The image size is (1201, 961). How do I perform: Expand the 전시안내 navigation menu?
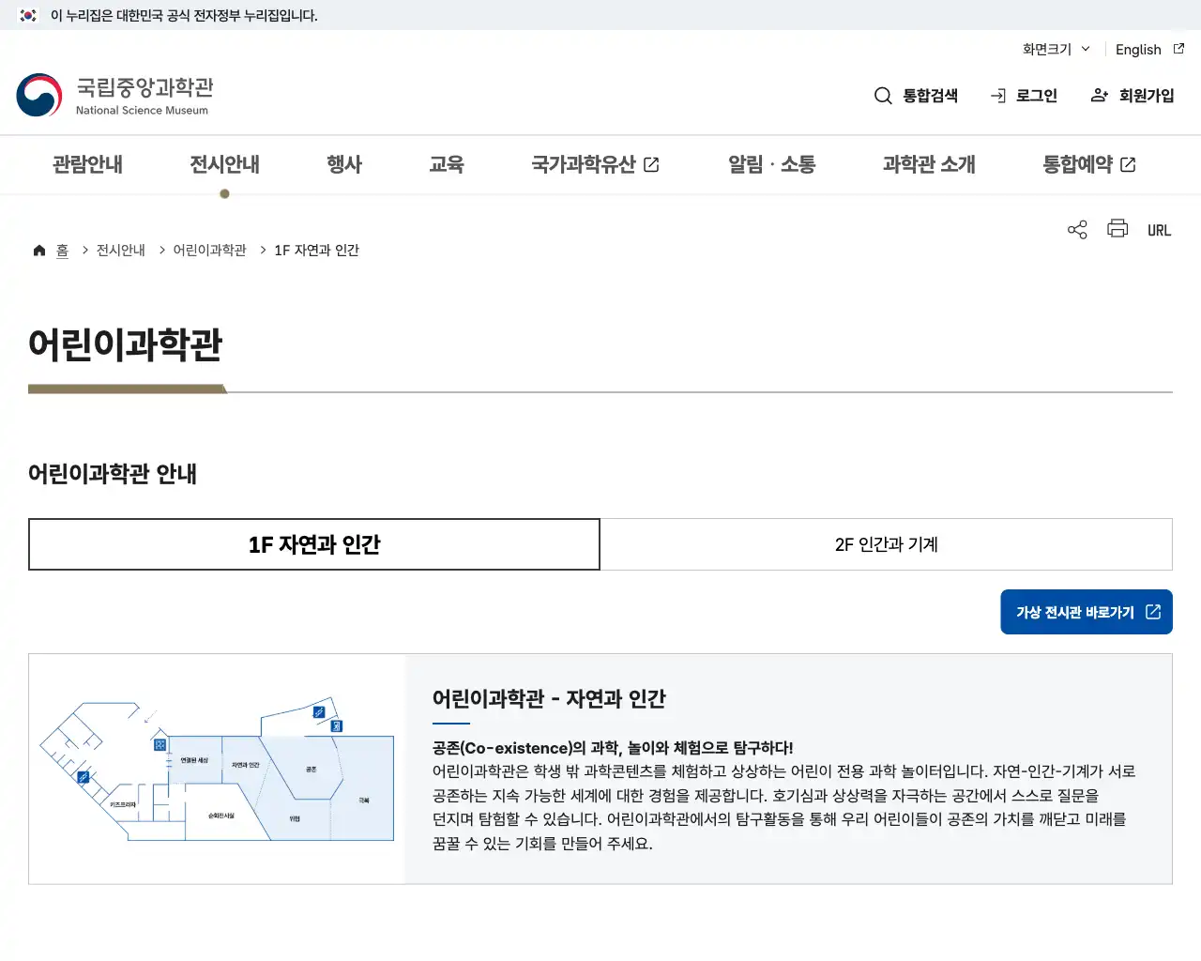coord(224,164)
